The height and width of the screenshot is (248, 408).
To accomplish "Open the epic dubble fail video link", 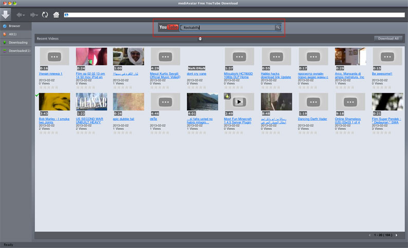I will pos(124,119).
